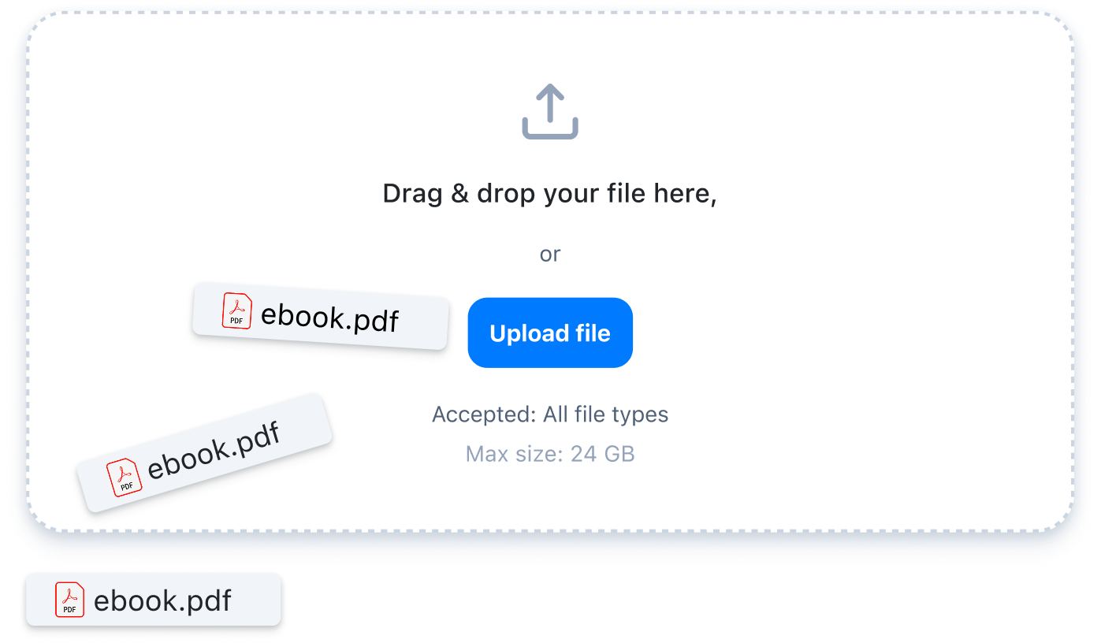Click the "Accepted: All file types" label
The height and width of the screenshot is (643, 1101).
pyautogui.click(x=550, y=414)
